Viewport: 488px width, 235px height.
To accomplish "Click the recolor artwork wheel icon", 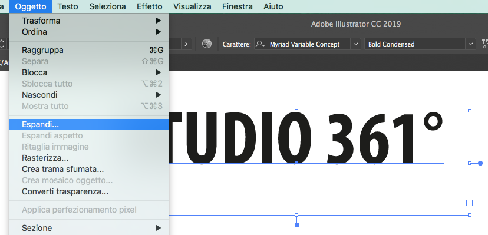I will pyautogui.click(x=207, y=44).
